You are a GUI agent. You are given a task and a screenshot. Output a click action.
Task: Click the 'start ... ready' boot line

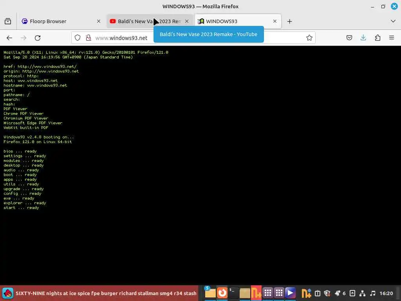coord(21,208)
